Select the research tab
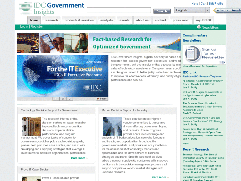The height and width of the screenshot is (181, 241). pos(51,20)
